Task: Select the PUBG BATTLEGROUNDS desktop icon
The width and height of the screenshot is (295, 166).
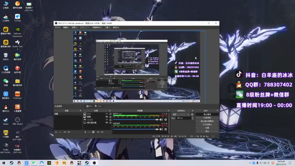Action: 6,148
